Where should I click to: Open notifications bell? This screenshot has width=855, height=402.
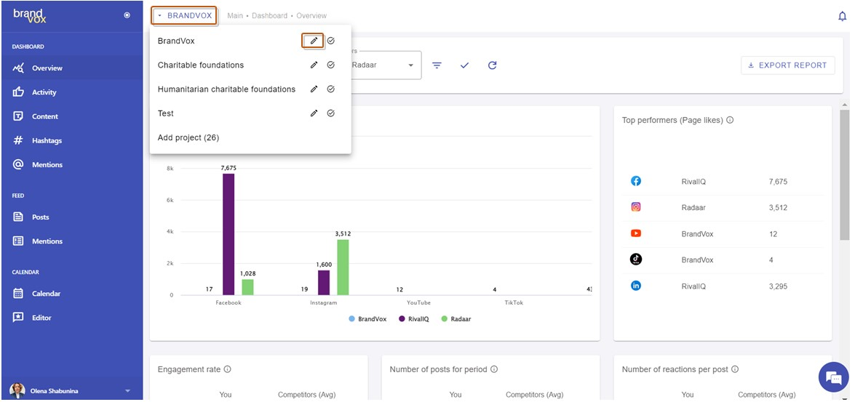[843, 16]
